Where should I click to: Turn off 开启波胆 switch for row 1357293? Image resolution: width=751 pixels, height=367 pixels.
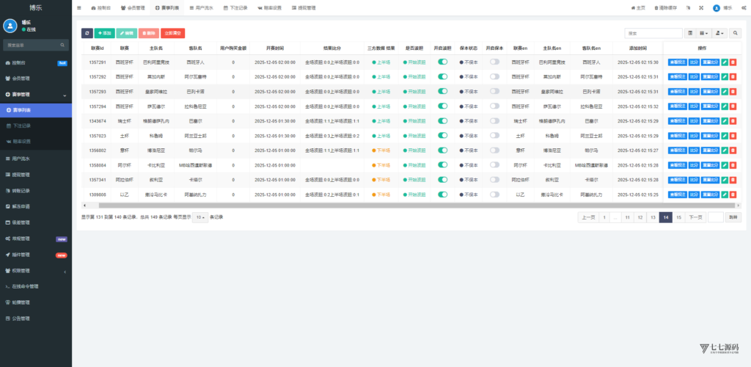(442, 91)
